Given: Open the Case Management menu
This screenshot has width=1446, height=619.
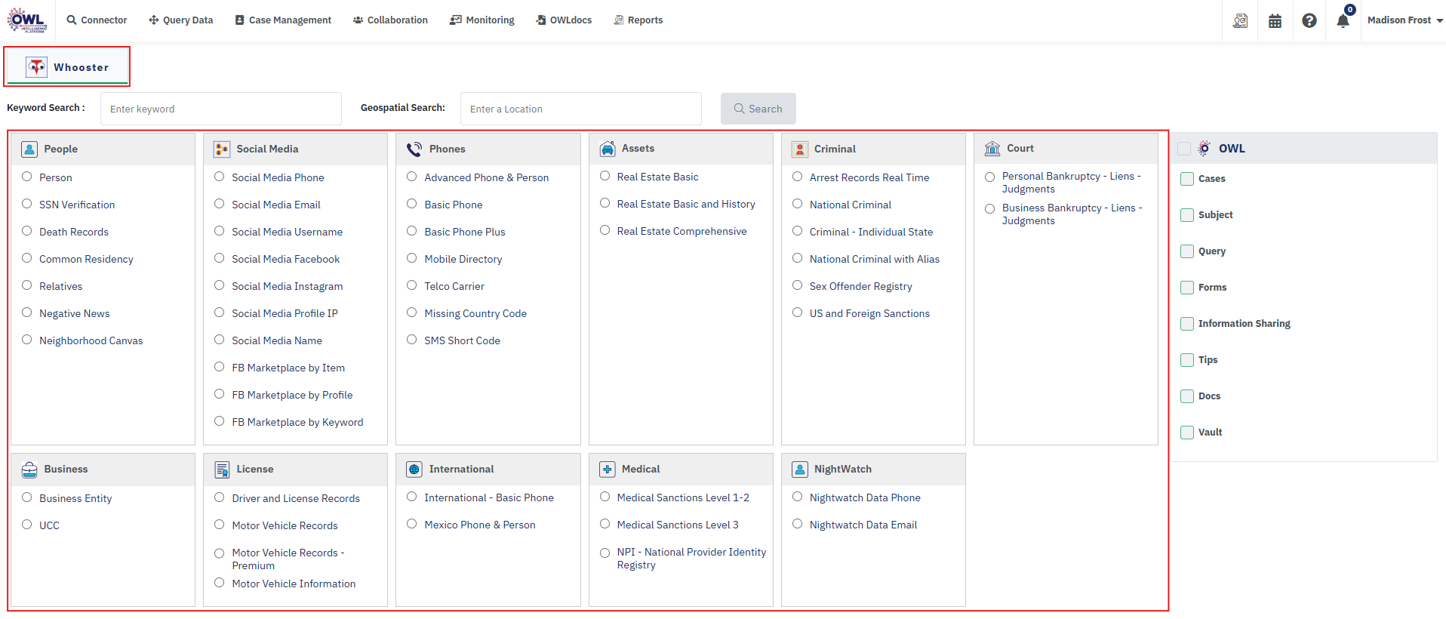Looking at the screenshot, I should coord(283,20).
